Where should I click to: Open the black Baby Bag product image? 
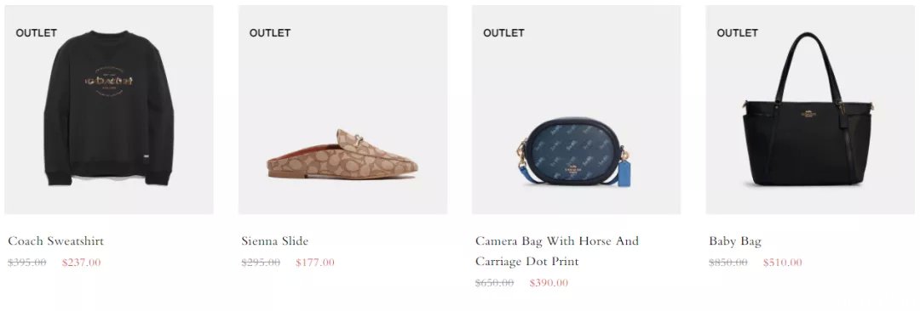click(810, 110)
